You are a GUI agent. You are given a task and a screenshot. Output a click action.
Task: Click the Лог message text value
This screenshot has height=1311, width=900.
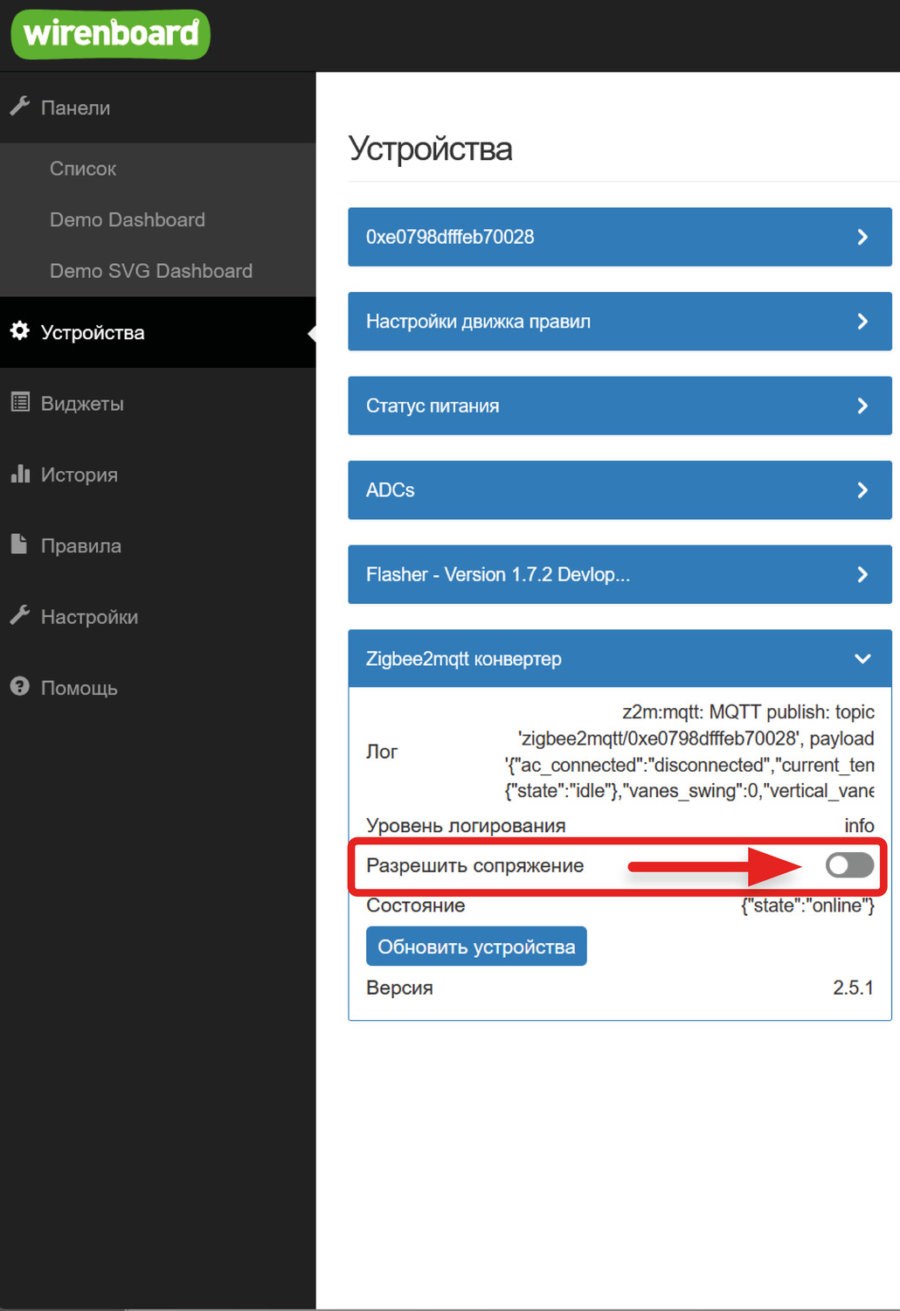point(690,752)
